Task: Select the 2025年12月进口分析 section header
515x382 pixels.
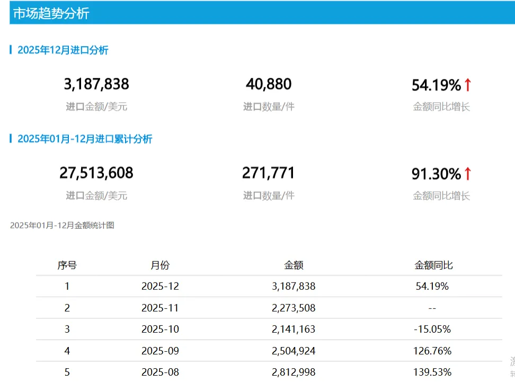Action: (x=63, y=50)
